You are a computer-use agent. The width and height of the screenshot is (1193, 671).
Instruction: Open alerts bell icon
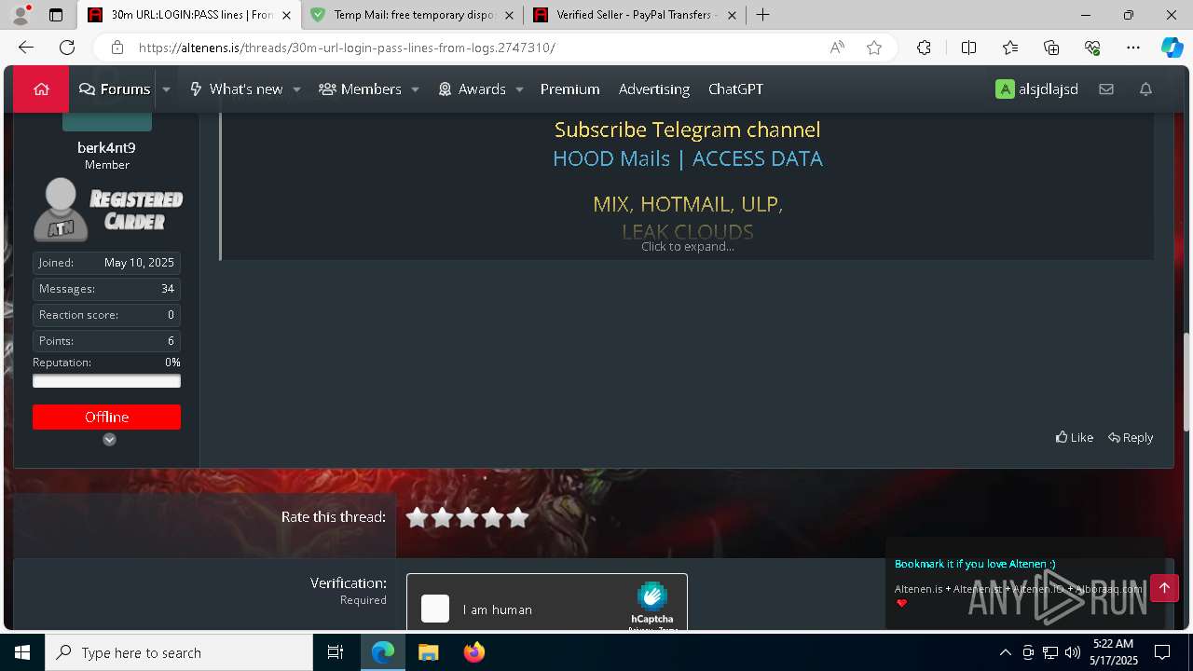pyautogui.click(x=1145, y=89)
